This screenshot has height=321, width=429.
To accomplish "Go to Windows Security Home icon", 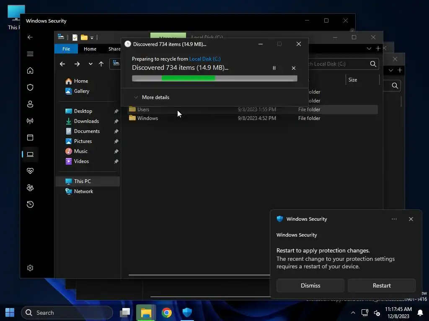I will tap(30, 71).
